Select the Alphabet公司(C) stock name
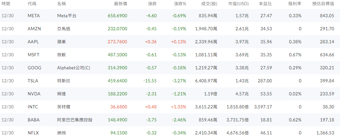The image size is (340, 138). pos(73,68)
